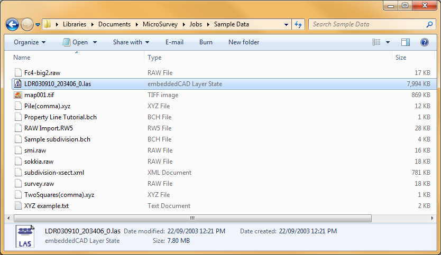Click the Burn toolbar button
The height and width of the screenshot is (255, 441).
tap(206, 42)
